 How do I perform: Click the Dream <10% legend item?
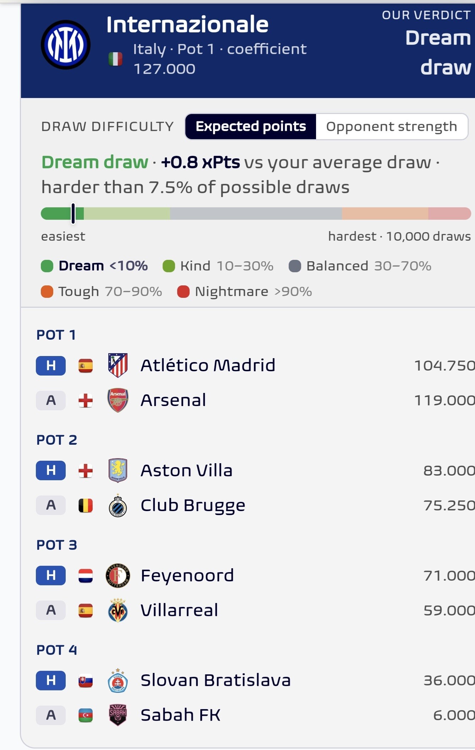pos(94,266)
